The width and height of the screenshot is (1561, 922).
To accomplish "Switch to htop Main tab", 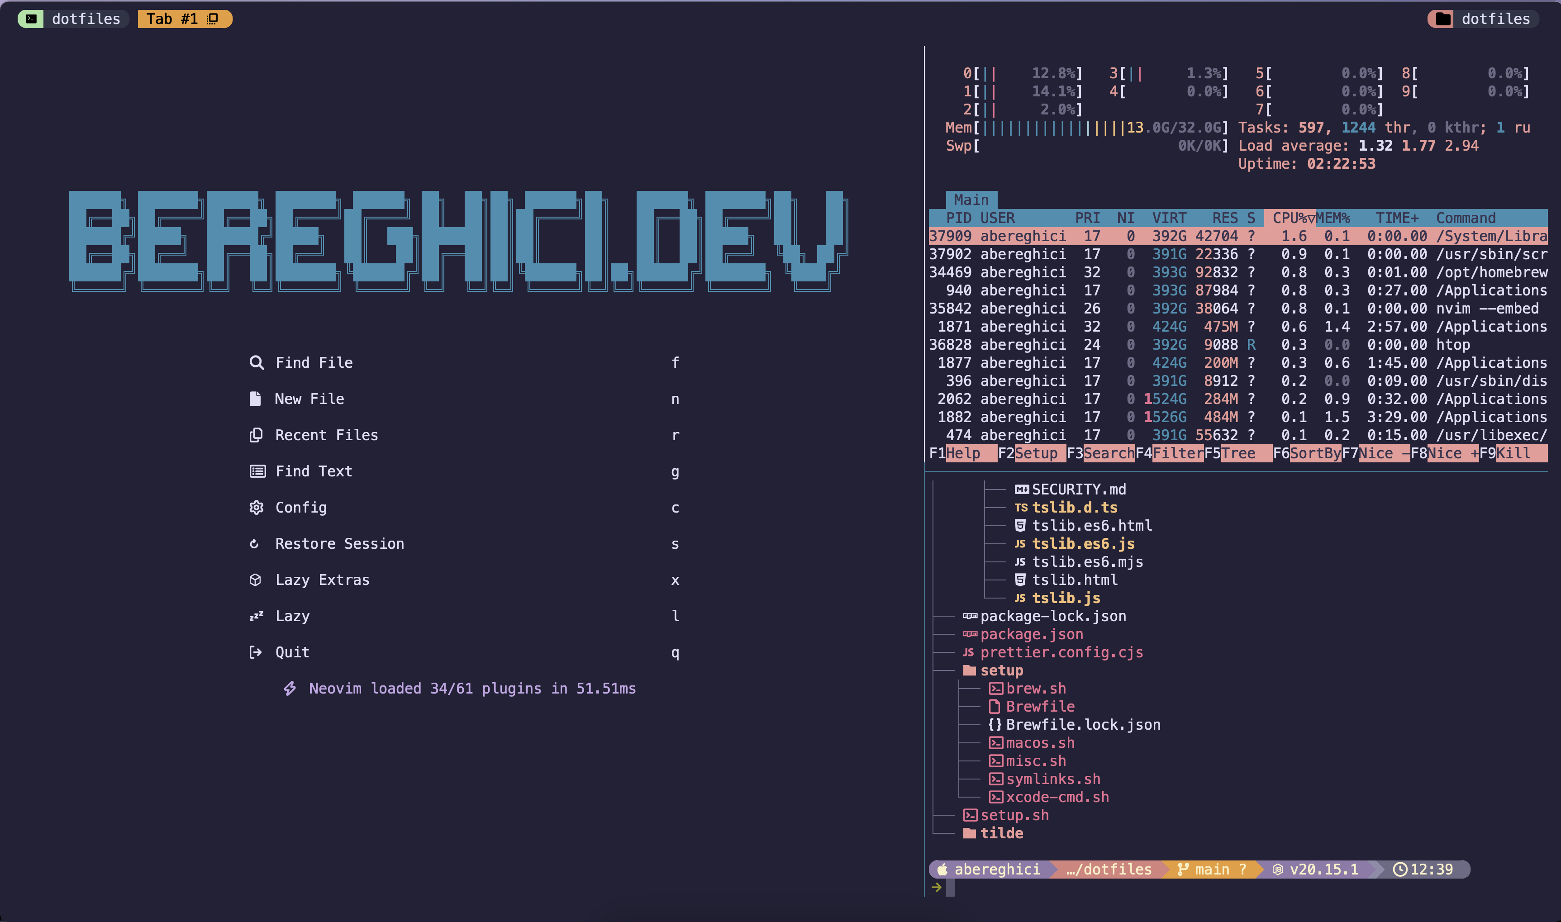I will pyautogui.click(x=971, y=200).
